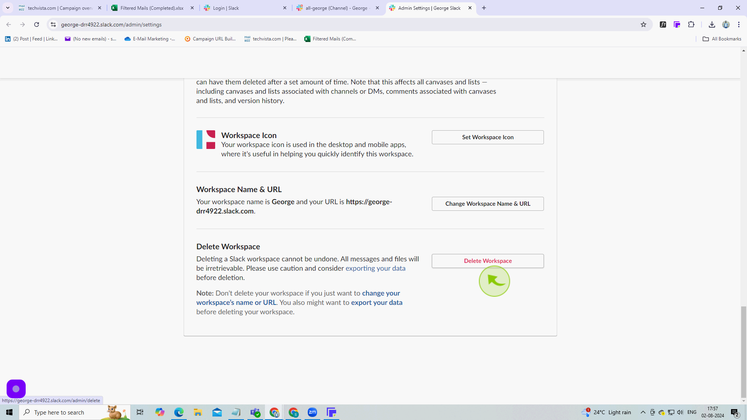Reload the current page
The height and width of the screenshot is (420, 747).
click(37, 24)
